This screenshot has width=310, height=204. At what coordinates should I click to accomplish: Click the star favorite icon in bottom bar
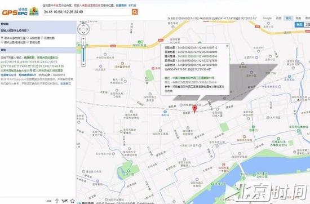click(72, 201)
